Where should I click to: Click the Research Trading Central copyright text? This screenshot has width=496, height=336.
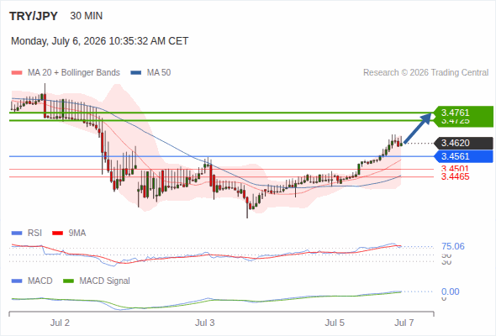click(x=425, y=73)
